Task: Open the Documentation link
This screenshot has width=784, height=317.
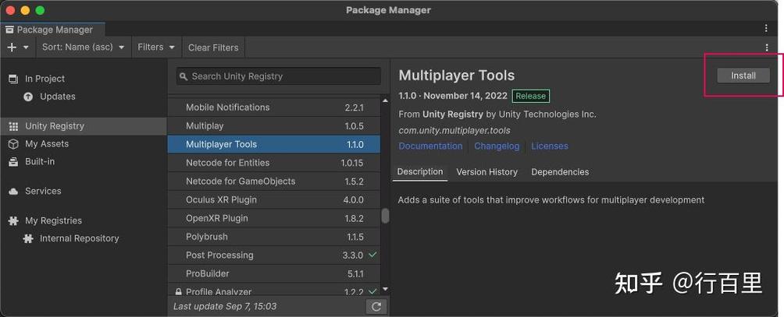Action: 430,146
